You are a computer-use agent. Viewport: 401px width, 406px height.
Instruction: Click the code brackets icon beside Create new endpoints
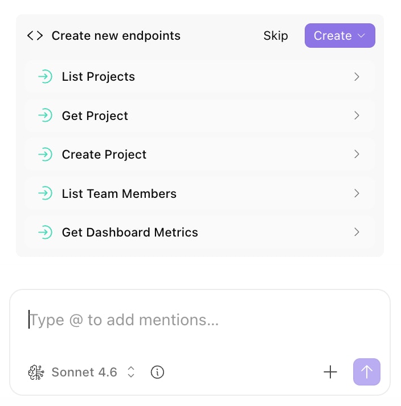pyautogui.click(x=35, y=36)
